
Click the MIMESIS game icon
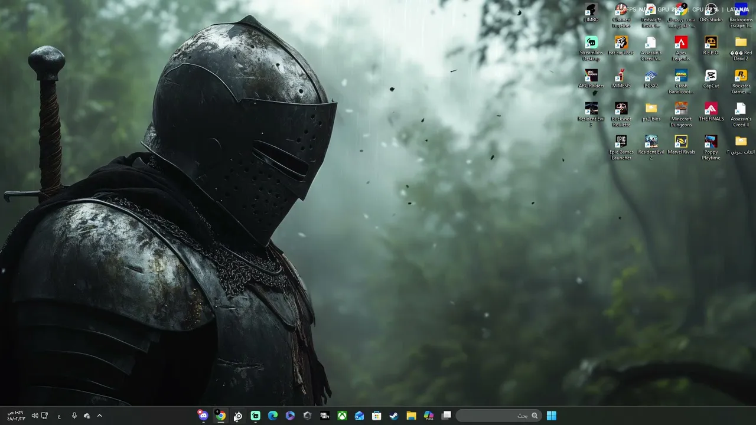point(621,80)
